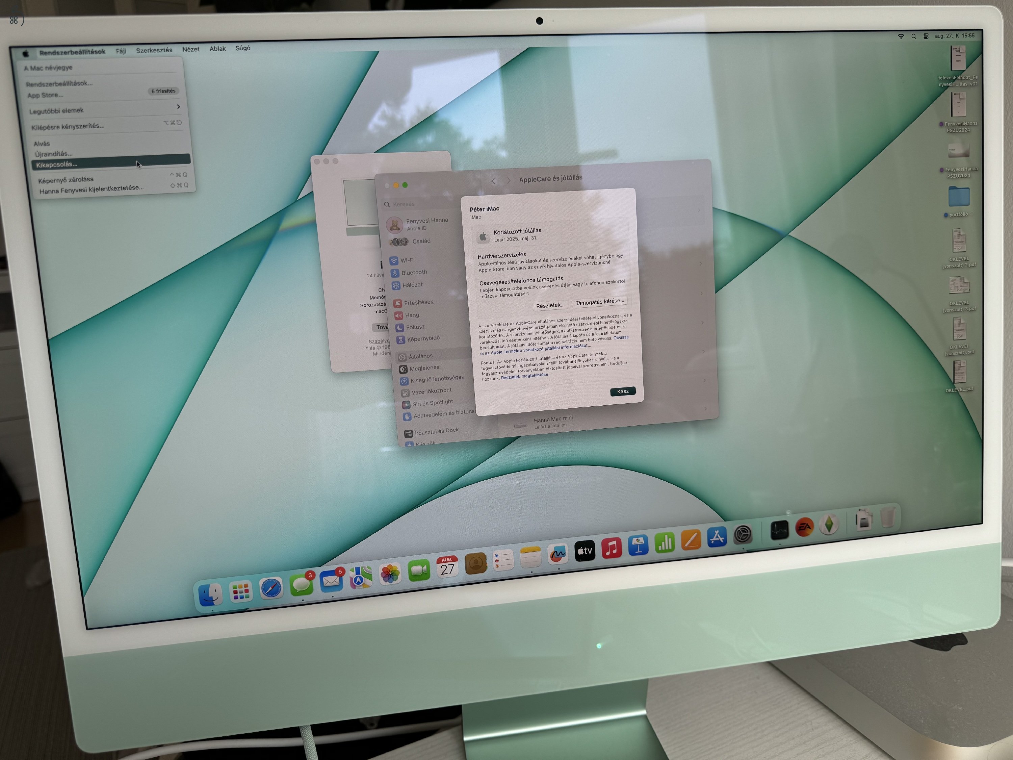1013x760 pixels.
Task: Launch Numbers from the Dock
Action: (665, 542)
